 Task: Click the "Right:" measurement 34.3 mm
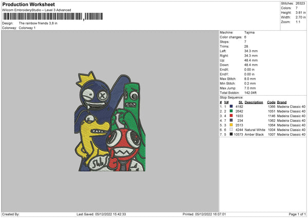(x=251, y=56)
